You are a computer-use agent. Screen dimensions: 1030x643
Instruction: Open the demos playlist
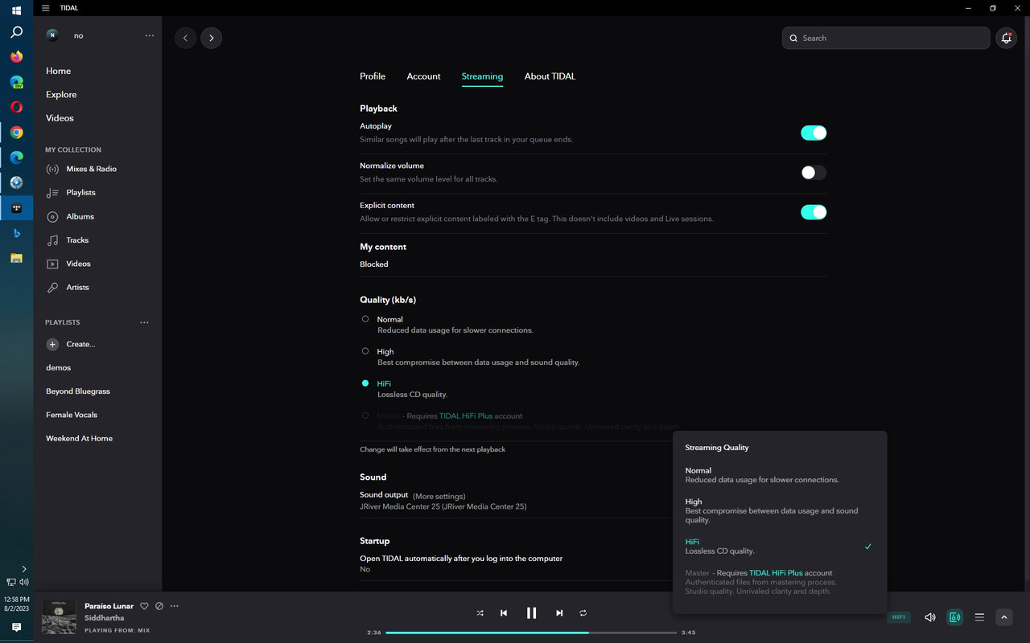point(59,367)
